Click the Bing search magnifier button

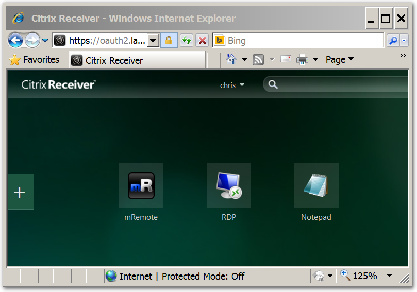[x=393, y=40]
